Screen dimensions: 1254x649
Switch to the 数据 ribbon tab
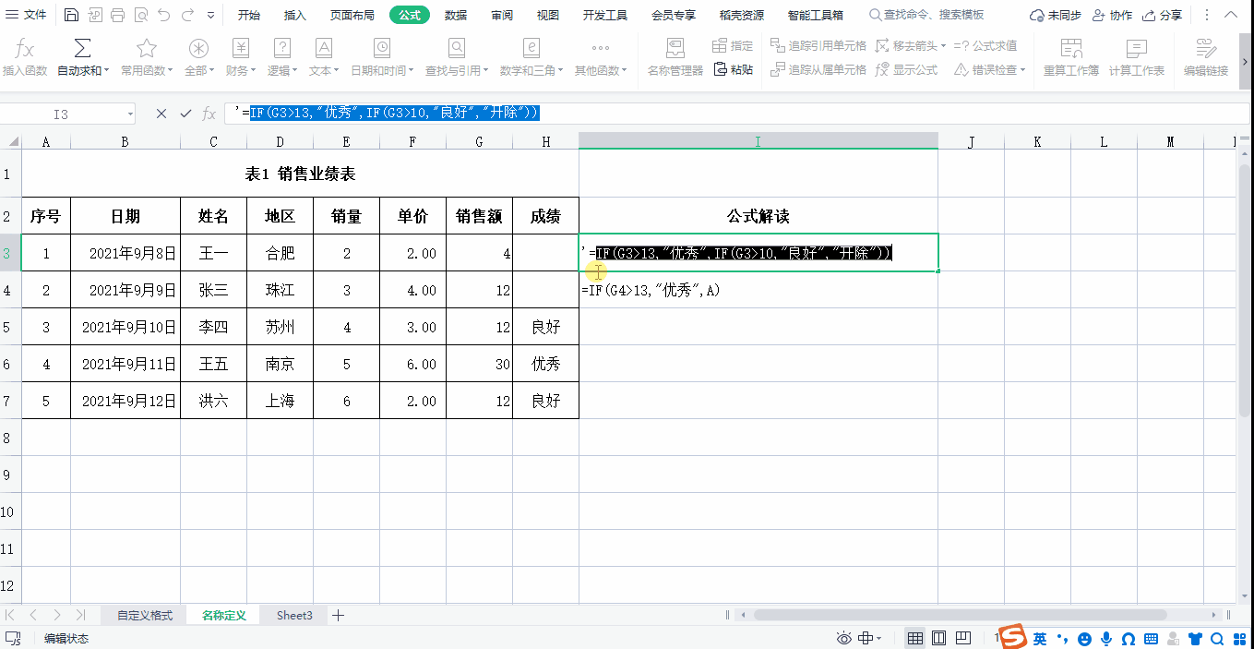click(x=456, y=15)
